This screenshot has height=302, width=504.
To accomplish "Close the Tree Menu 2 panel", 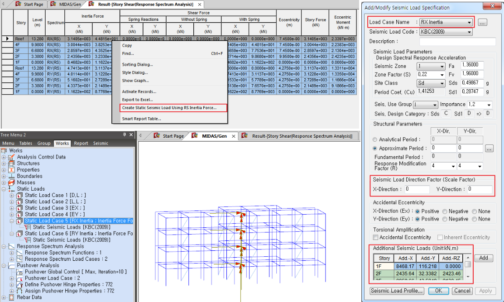I will 131,134.
